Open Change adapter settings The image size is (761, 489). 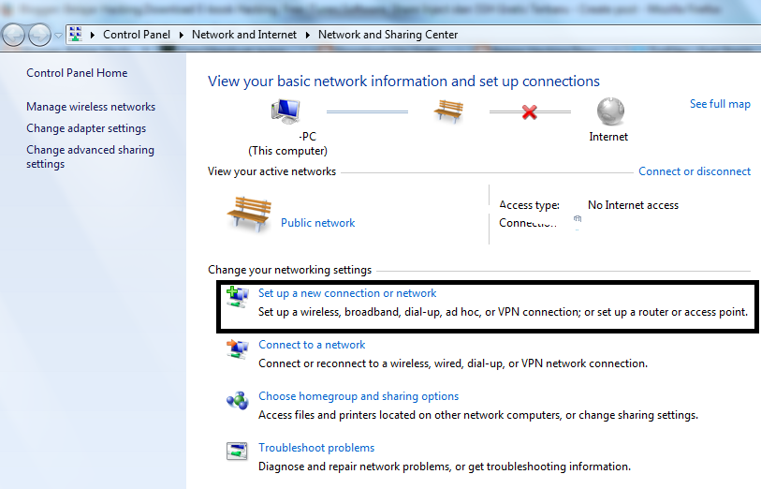click(x=86, y=128)
